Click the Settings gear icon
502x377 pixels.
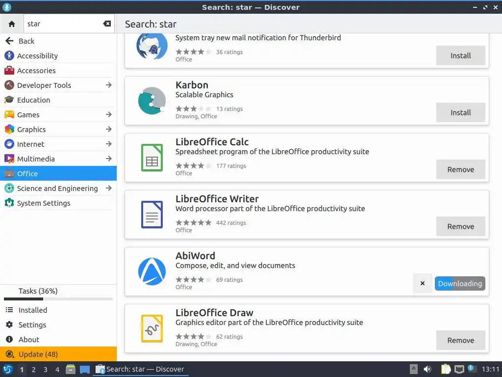(9, 325)
